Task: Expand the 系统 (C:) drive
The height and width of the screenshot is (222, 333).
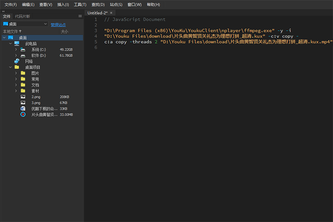Action: [x=16, y=49]
